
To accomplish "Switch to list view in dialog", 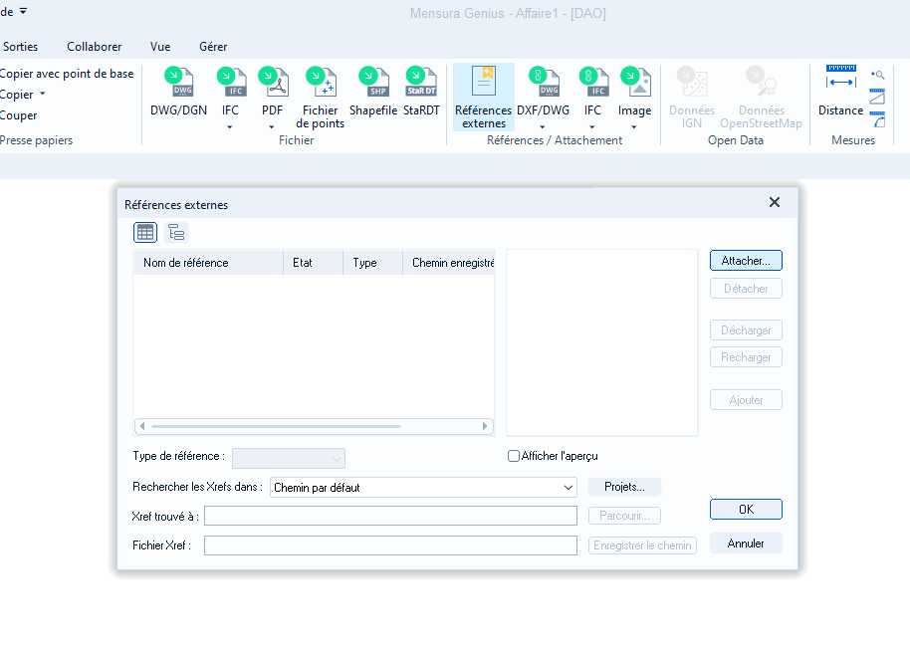I will click(x=145, y=233).
